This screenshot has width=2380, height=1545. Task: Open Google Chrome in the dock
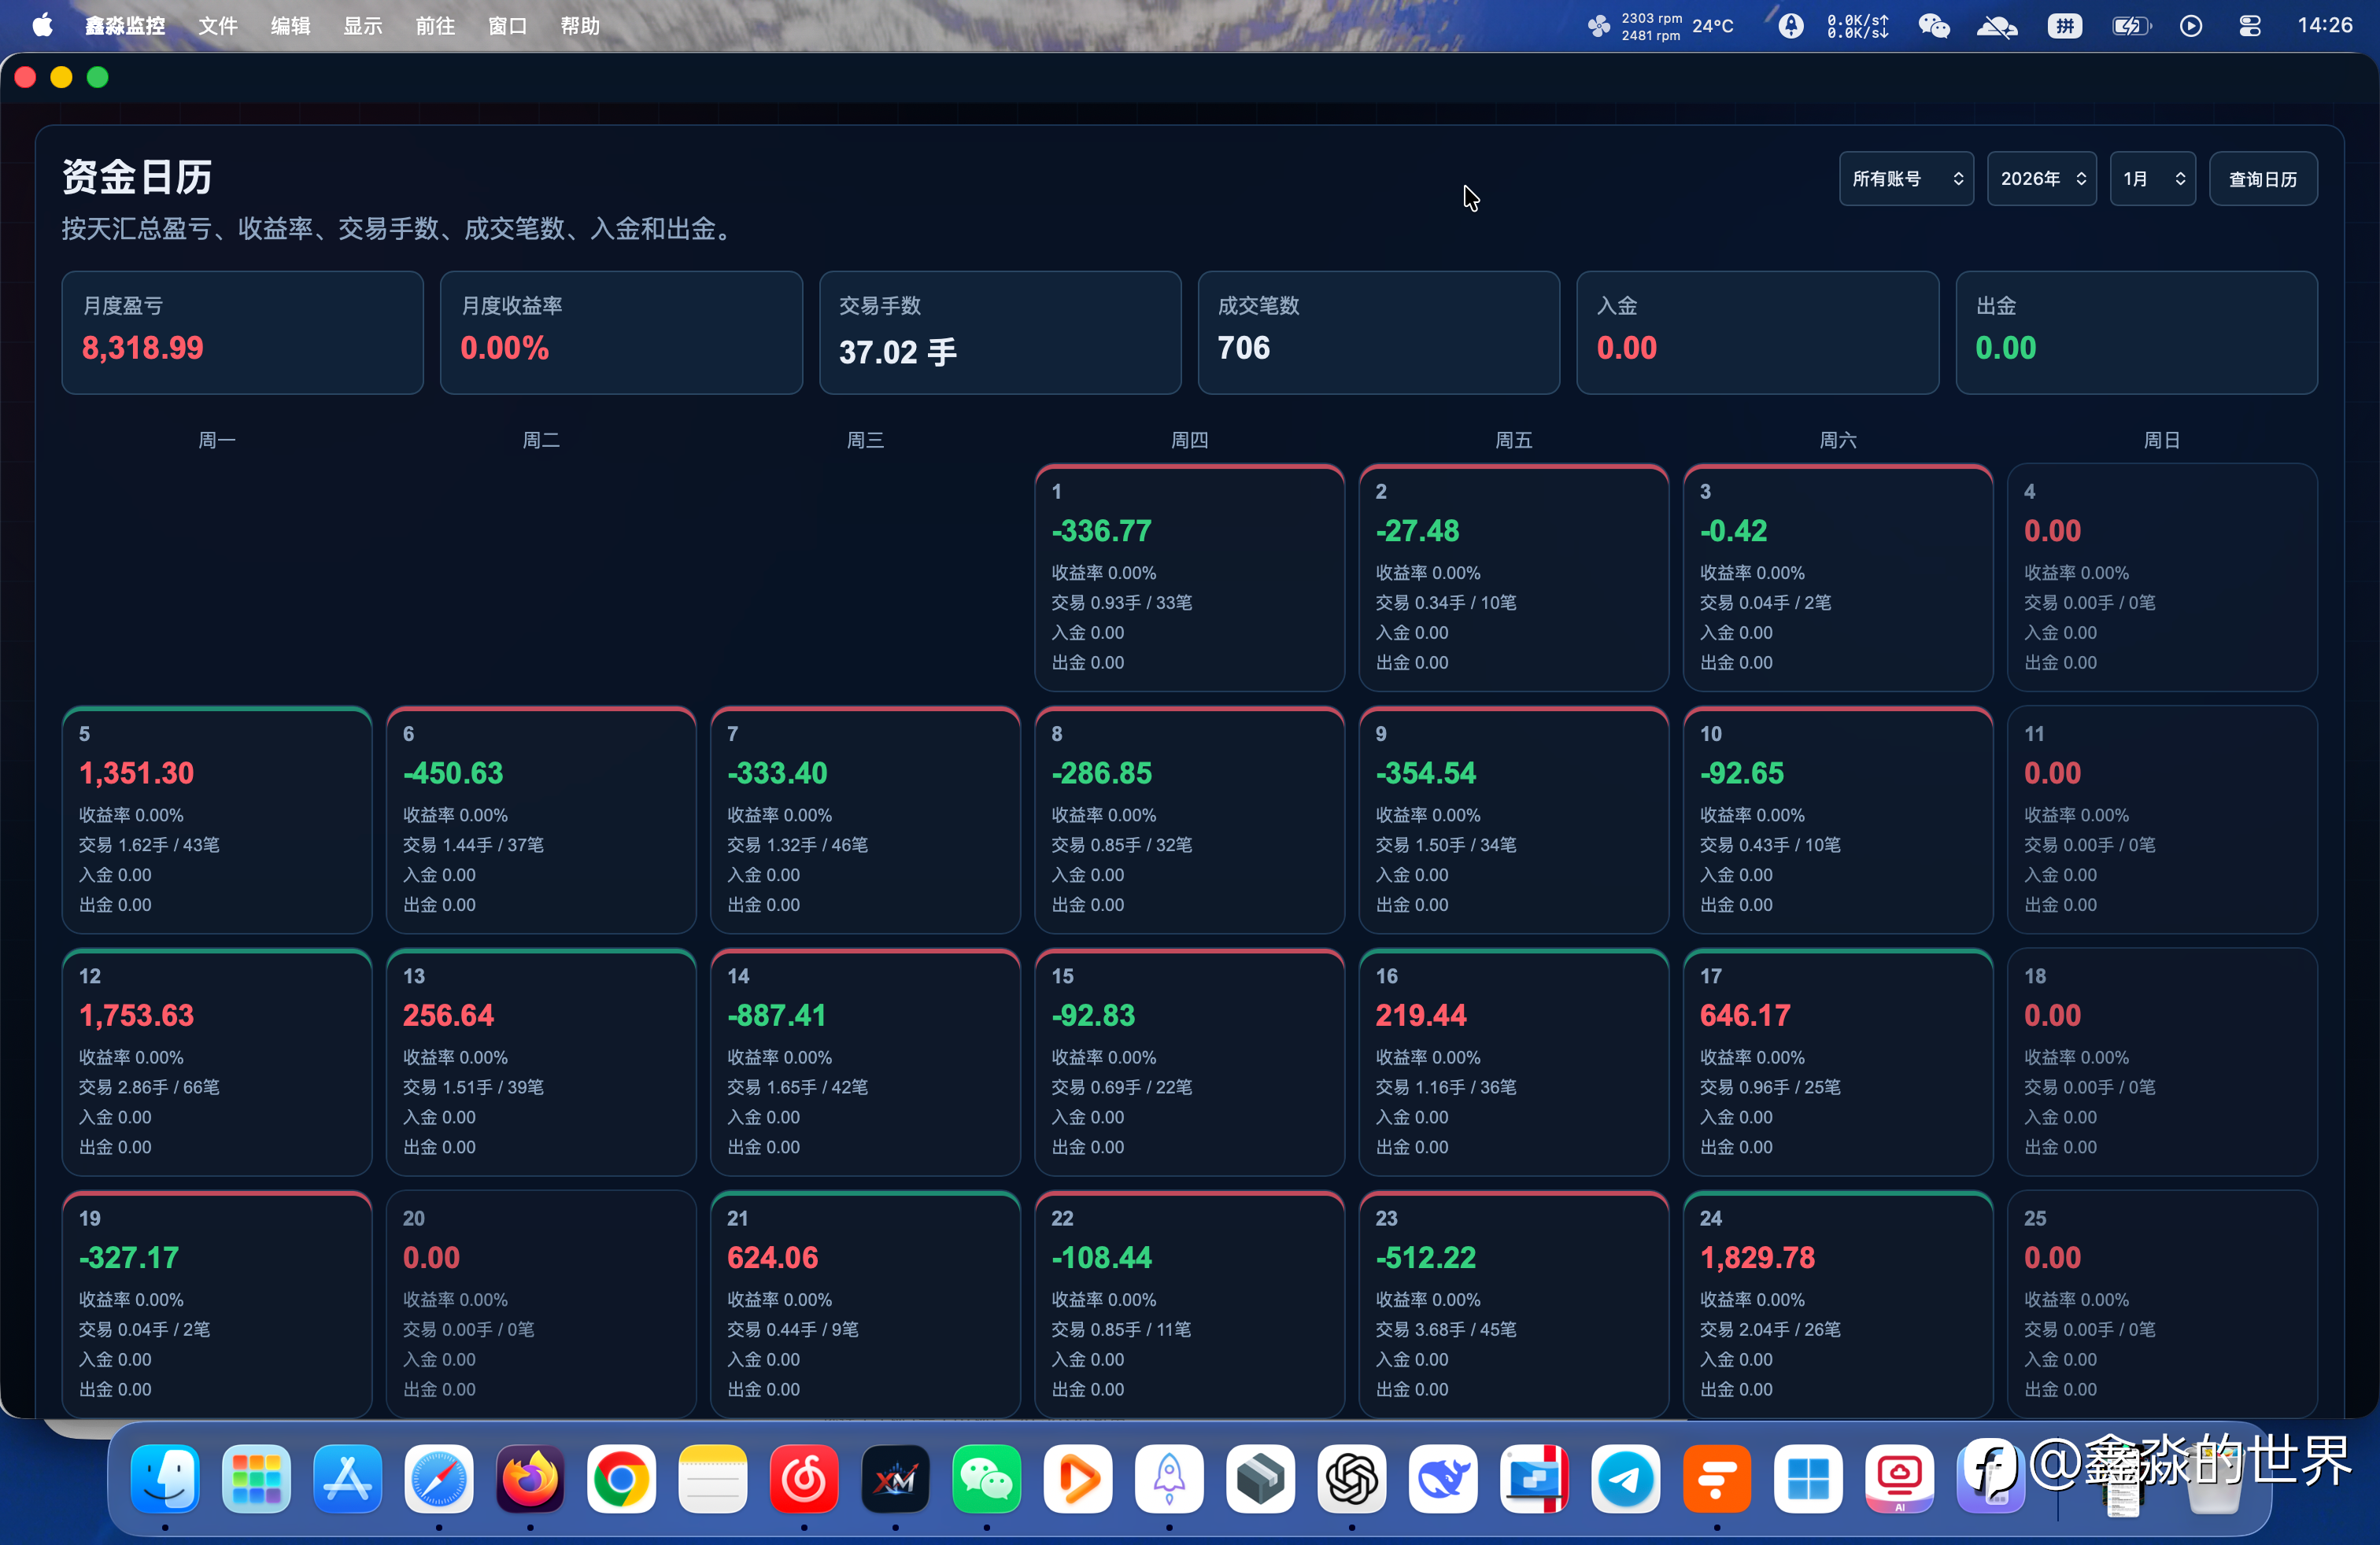coord(621,1479)
